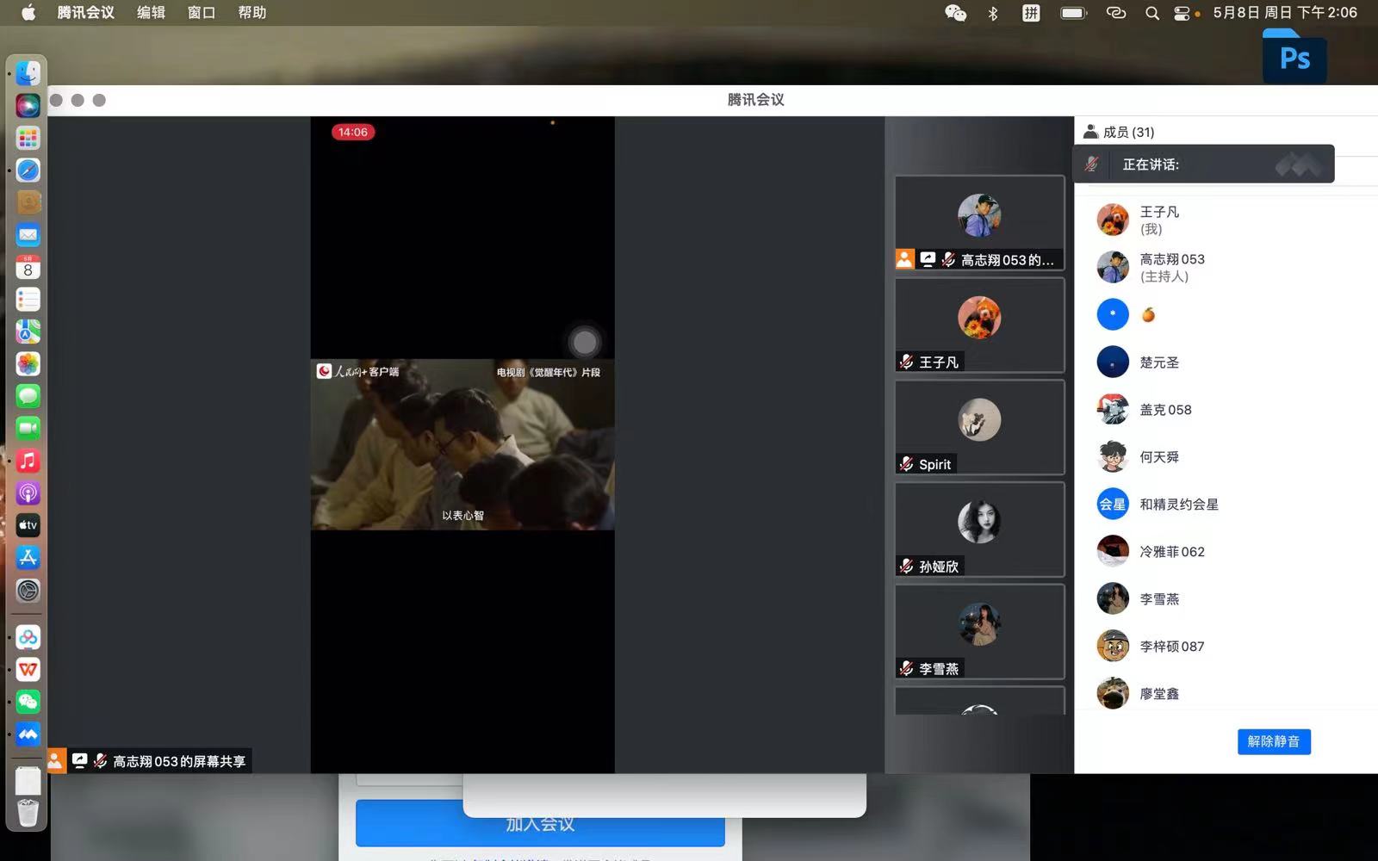Select orange emoji member in list

[1226, 314]
